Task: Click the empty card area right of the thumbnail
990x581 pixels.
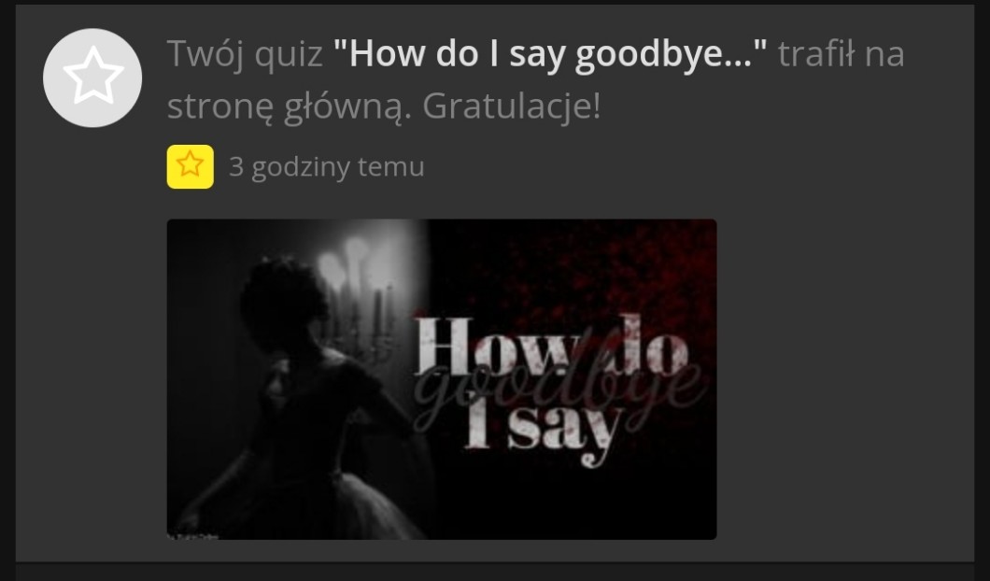Action: (x=845, y=379)
